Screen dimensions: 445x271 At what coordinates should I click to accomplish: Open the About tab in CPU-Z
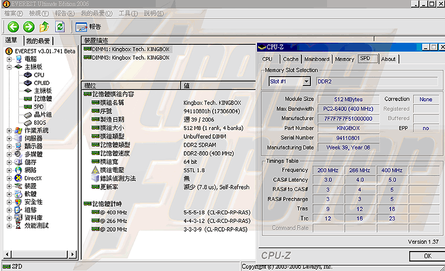click(x=388, y=59)
